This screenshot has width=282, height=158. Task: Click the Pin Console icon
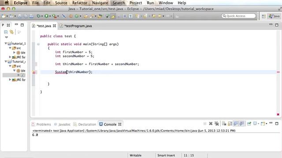click(249, 124)
